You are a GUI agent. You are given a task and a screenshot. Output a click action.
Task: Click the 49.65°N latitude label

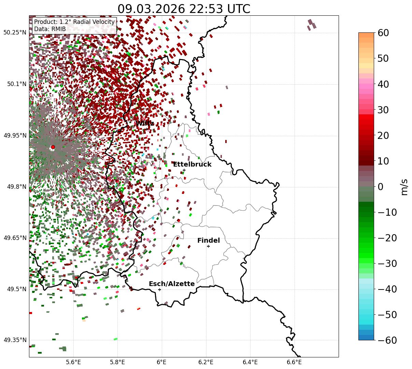pyautogui.click(x=15, y=238)
